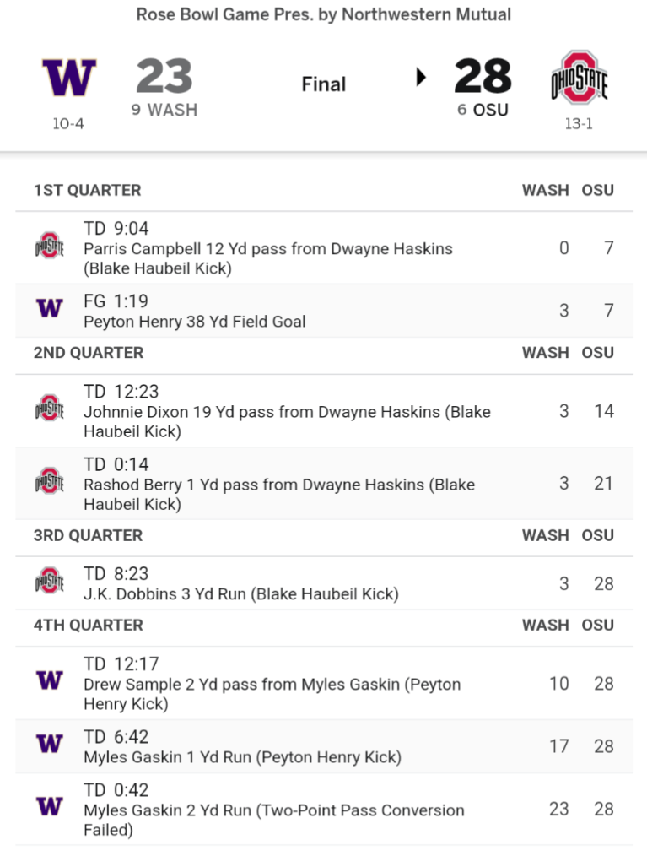647x856 pixels.
Task: Select the 4TH QUARTER section header
Action: coord(89,625)
